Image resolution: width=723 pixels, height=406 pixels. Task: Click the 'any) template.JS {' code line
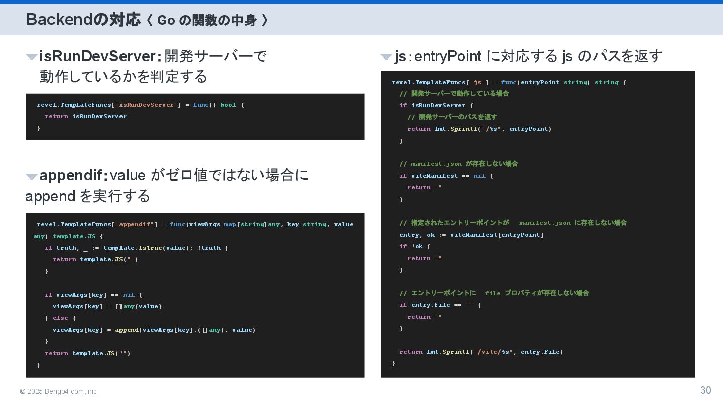(68, 236)
